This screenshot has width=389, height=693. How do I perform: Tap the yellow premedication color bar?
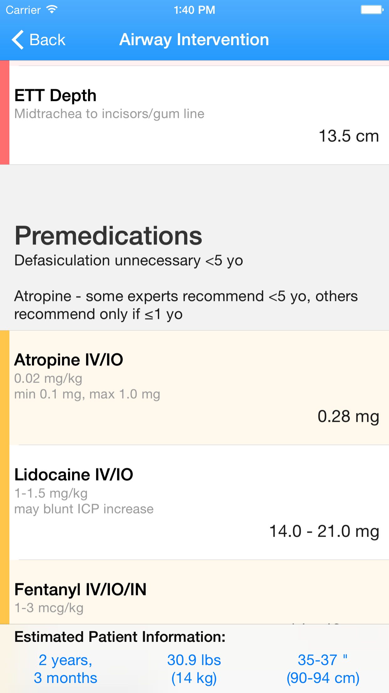5,477
